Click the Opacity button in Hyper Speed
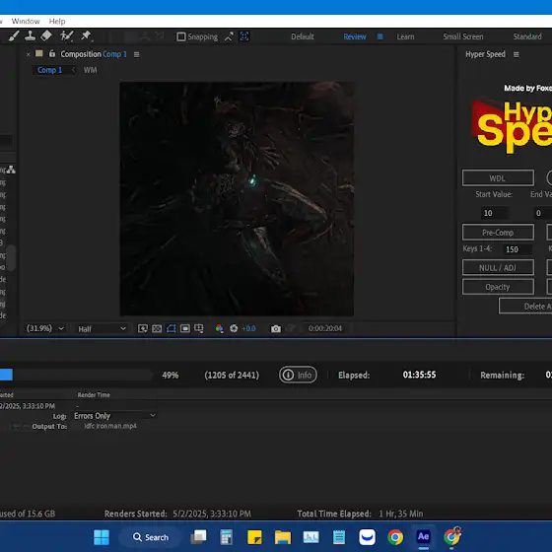 pos(498,287)
